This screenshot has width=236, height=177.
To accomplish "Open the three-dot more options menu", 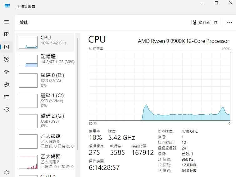I will coord(230,23).
